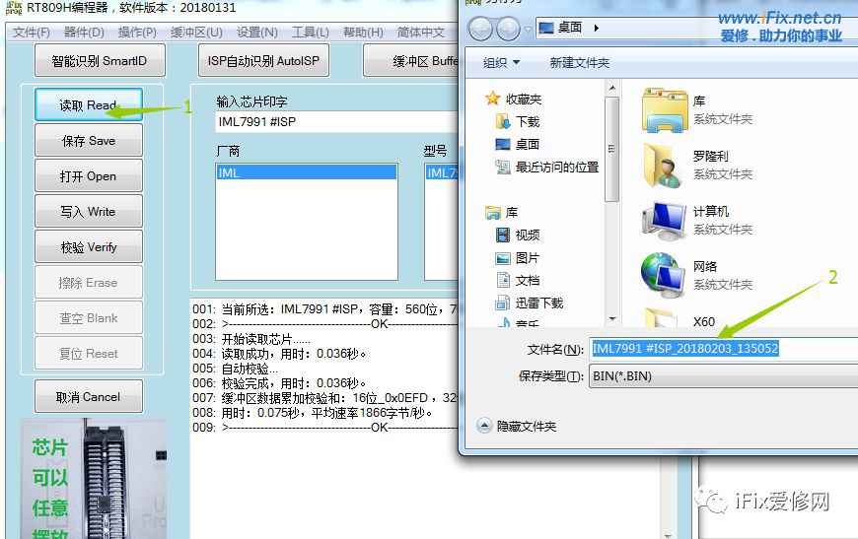Viewport: 858px width, 539px height.
Task: Click the 查空 Blank button
Action: click(x=89, y=318)
